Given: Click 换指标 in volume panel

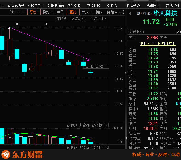Looking at the screenshot, I should [x=97, y=125].
